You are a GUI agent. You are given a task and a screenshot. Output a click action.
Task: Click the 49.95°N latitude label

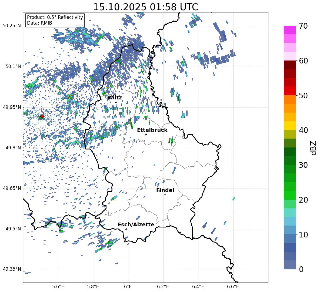pos(12,107)
